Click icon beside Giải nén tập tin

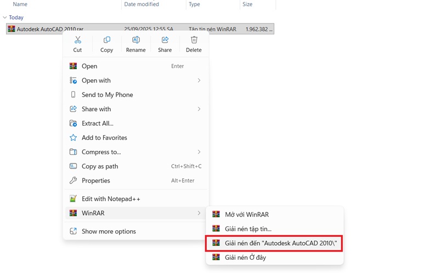tap(216, 229)
